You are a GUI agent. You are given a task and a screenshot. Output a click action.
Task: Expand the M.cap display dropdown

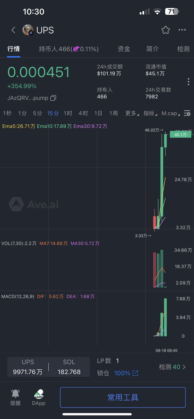point(171,113)
